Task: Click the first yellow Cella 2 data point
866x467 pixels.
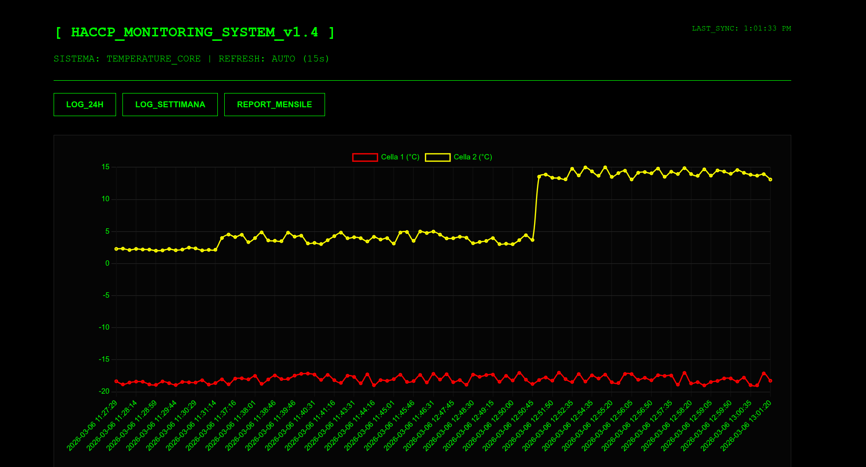Action: click(x=117, y=249)
